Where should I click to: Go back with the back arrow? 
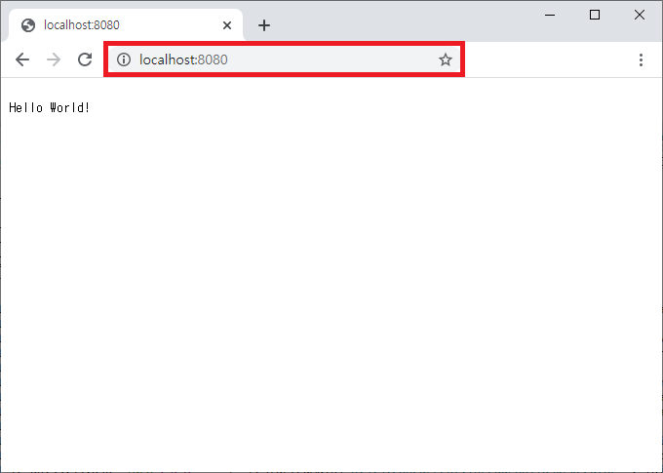pos(22,59)
